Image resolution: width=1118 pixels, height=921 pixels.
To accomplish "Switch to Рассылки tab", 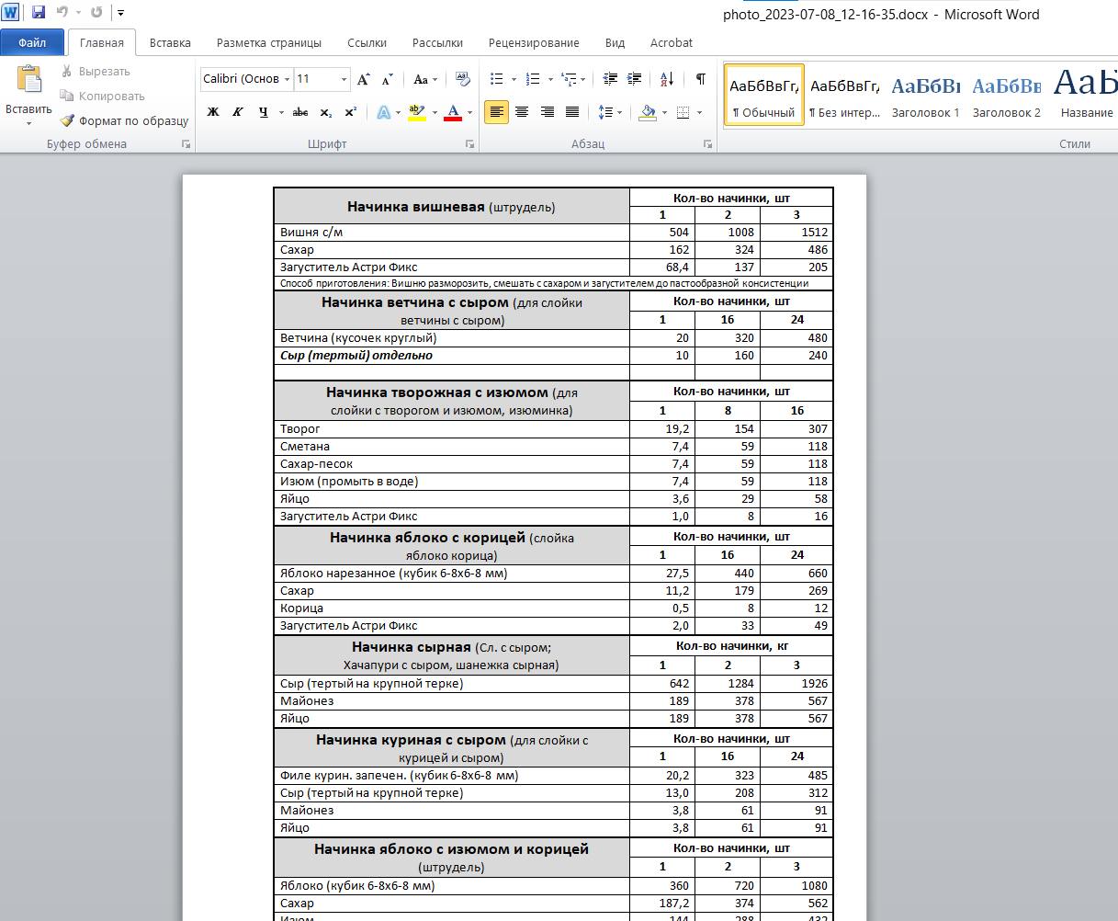I will [x=437, y=42].
